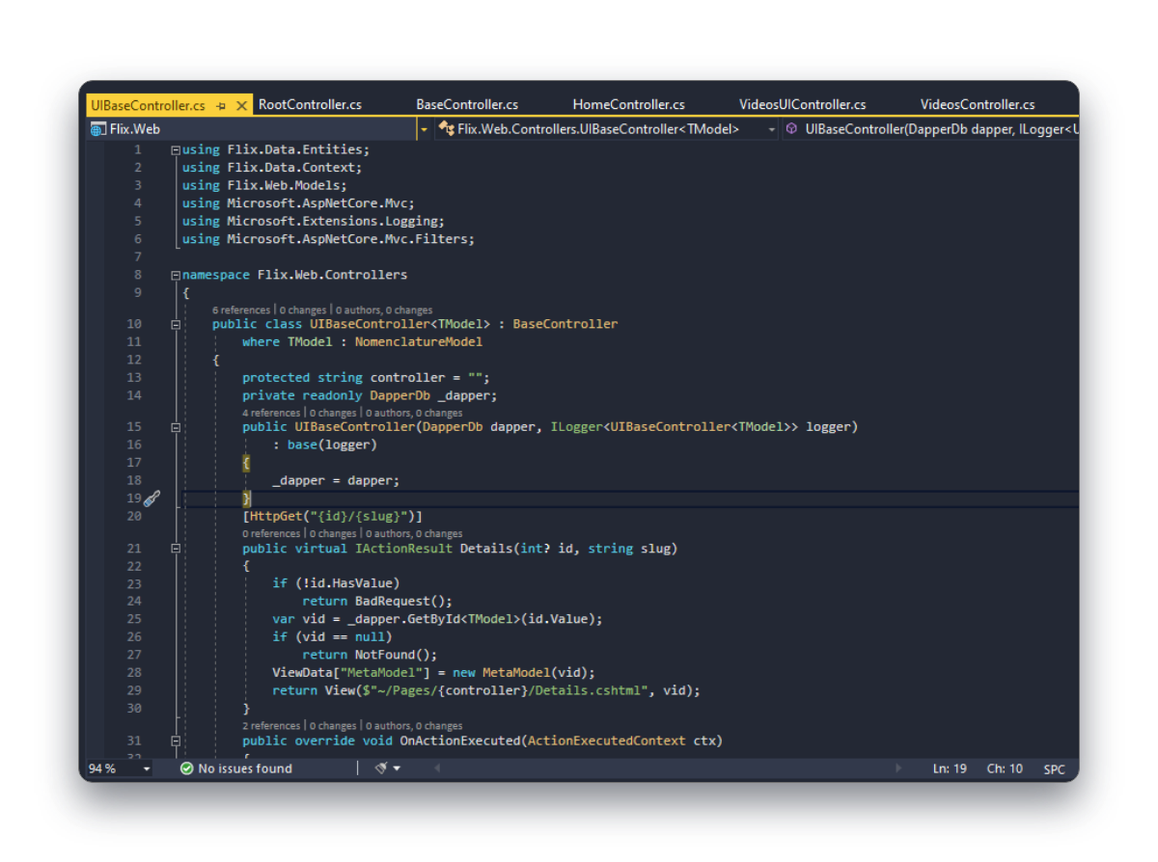Collapse the OnActionExecuted method at line 31

tap(175, 741)
